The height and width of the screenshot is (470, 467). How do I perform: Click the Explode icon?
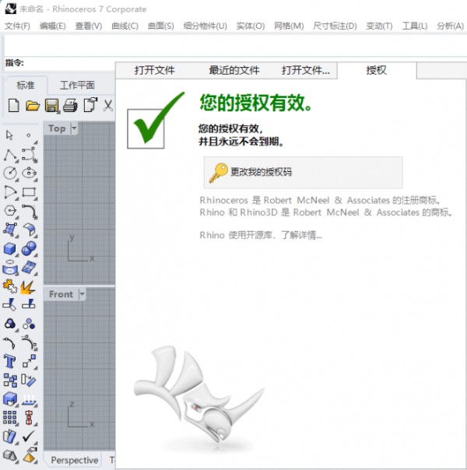pyautogui.click(x=28, y=287)
